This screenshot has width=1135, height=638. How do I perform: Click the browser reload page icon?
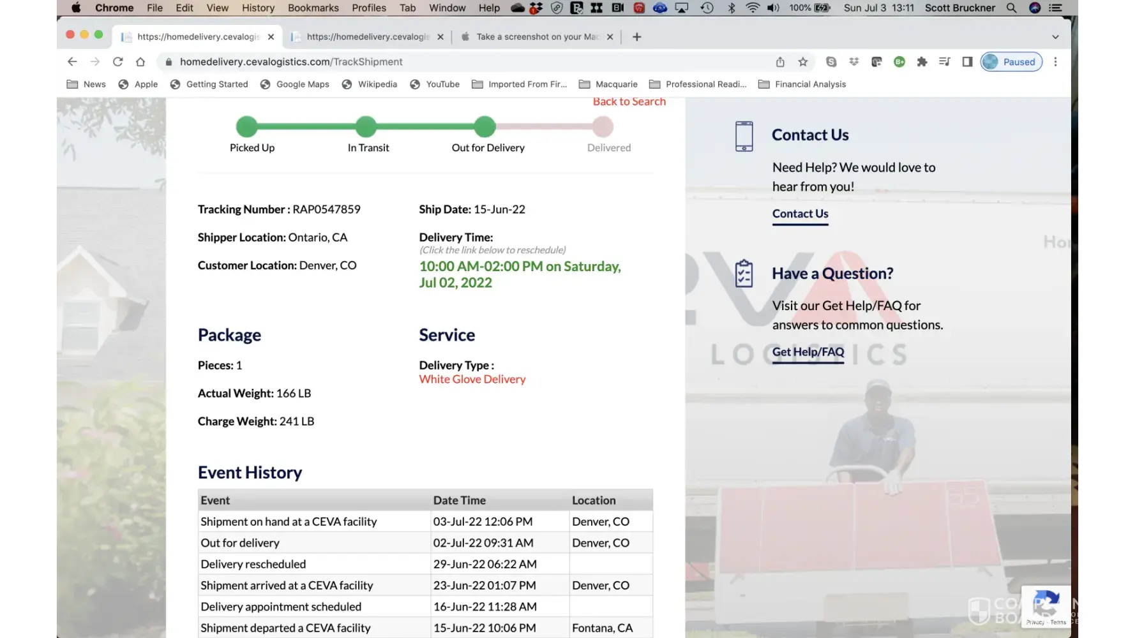click(117, 62)
